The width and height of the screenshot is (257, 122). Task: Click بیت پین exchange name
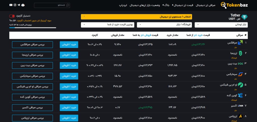pos(233,64)
